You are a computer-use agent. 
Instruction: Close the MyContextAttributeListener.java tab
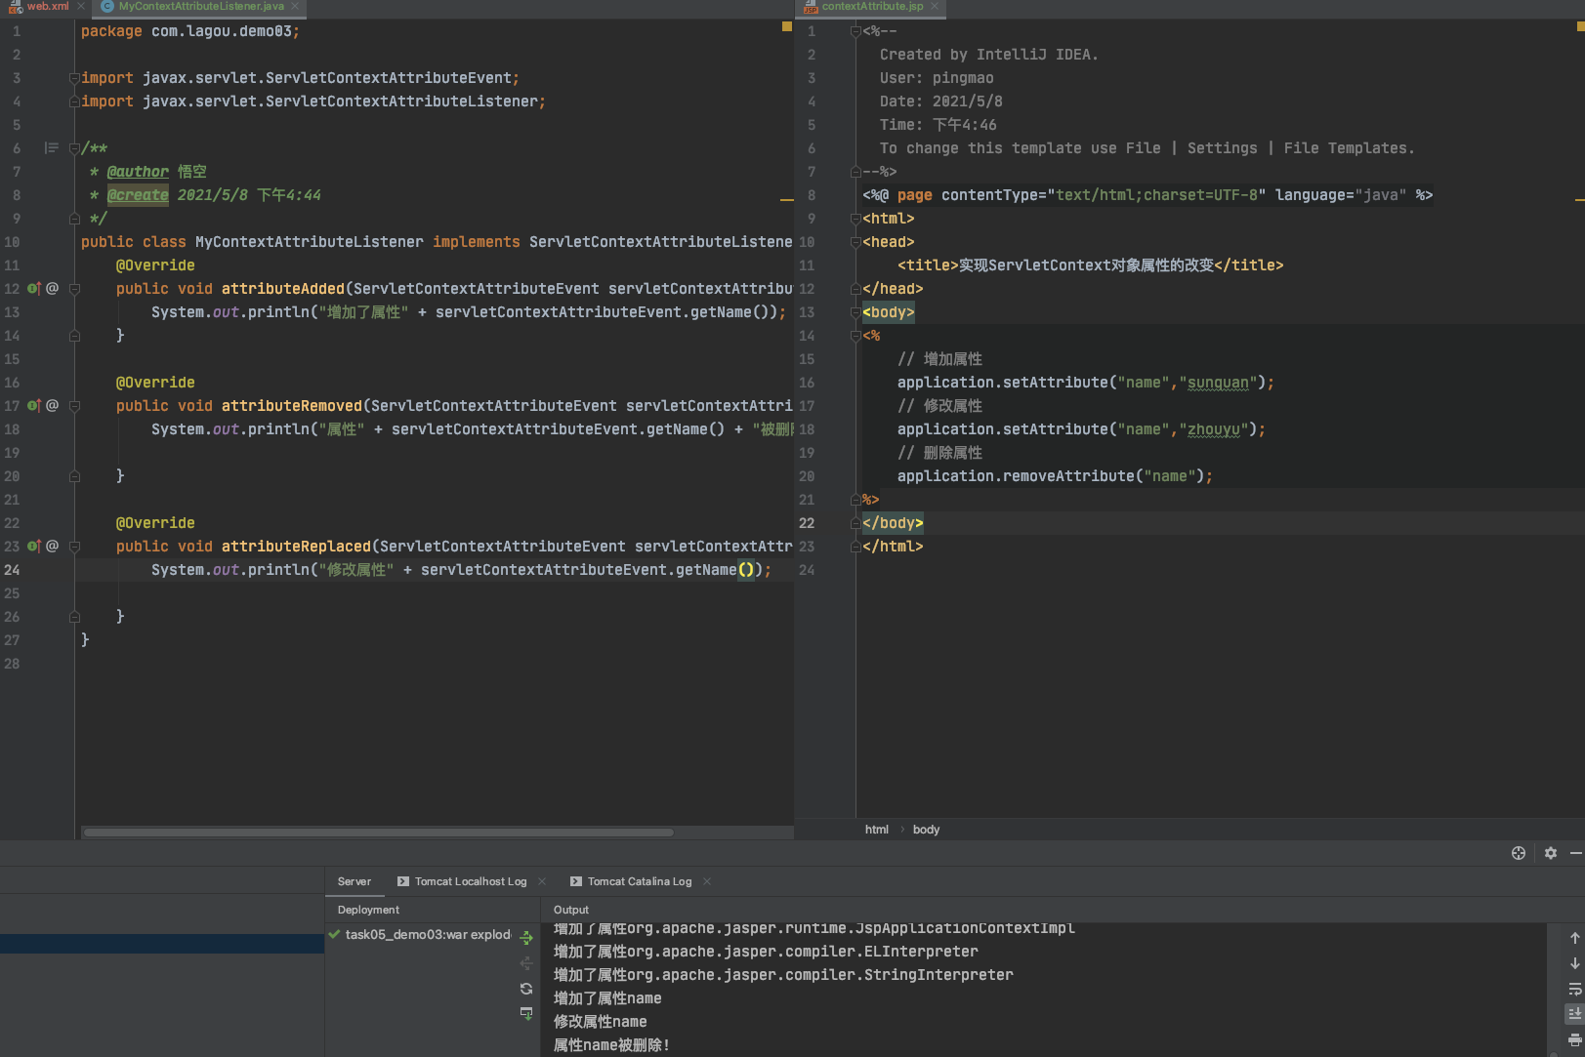pos(295,7)
